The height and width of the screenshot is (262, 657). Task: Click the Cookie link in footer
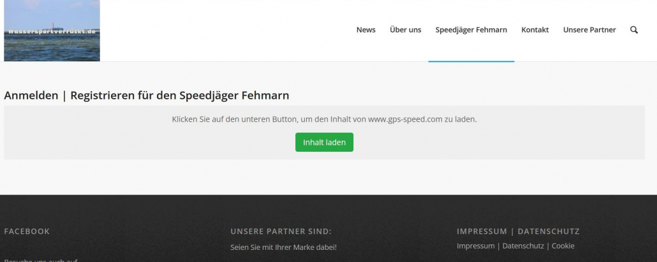pyautogui.click(x=563, y=246)
